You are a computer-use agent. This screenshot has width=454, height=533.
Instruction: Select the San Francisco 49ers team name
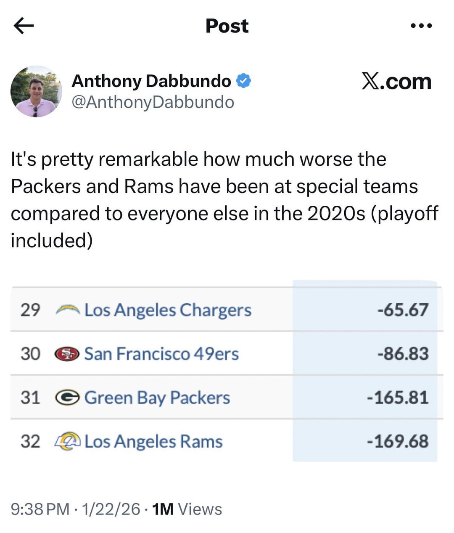(161, 354)
